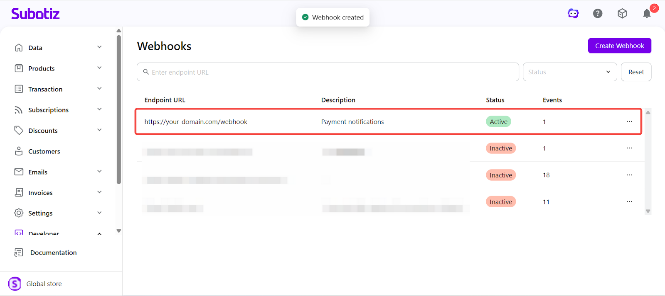
Task: Open the cube package icon in header
Action: click(x=622, y=14)
